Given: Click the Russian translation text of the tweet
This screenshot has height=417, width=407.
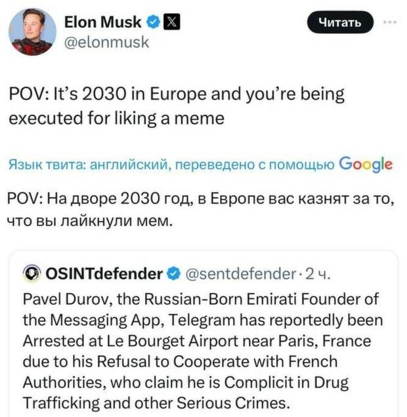Looking at the screenshot, I should (x=197, y=208).
